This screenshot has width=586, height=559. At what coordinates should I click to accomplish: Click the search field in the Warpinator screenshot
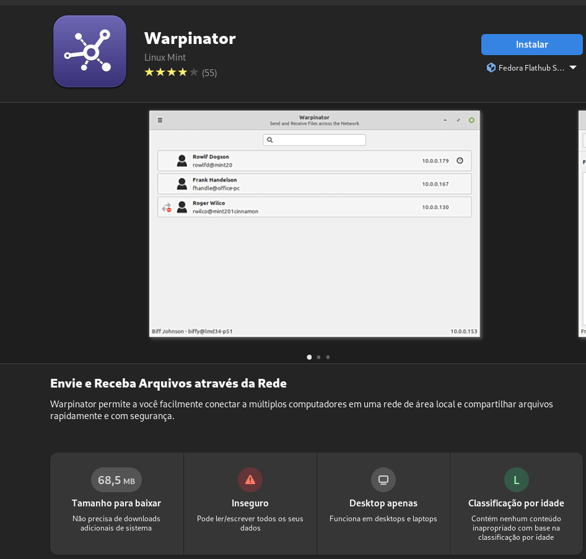coord(314,140)
